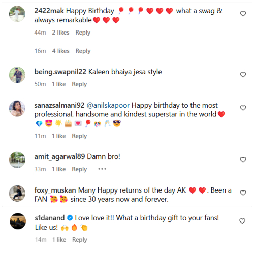Click amit_agarwal89 username
Viewport: 254px width, 254px height.
tap(59, 157)
